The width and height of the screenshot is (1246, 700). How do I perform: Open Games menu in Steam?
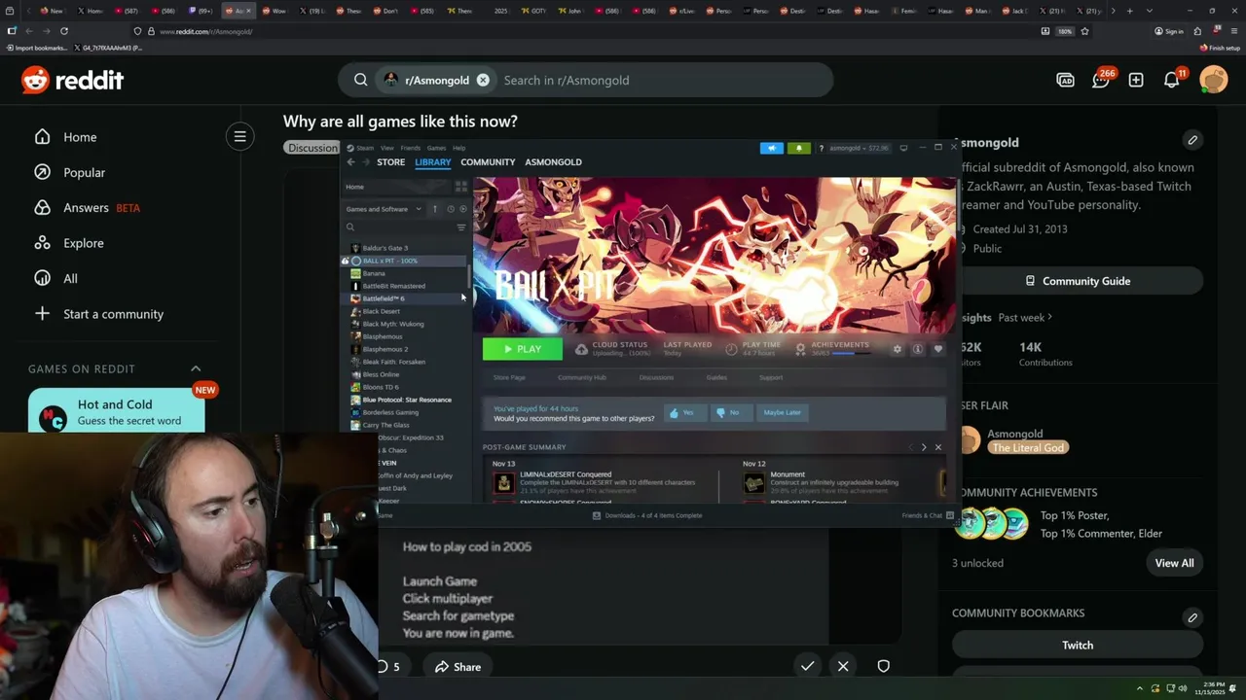pos(437,148)
